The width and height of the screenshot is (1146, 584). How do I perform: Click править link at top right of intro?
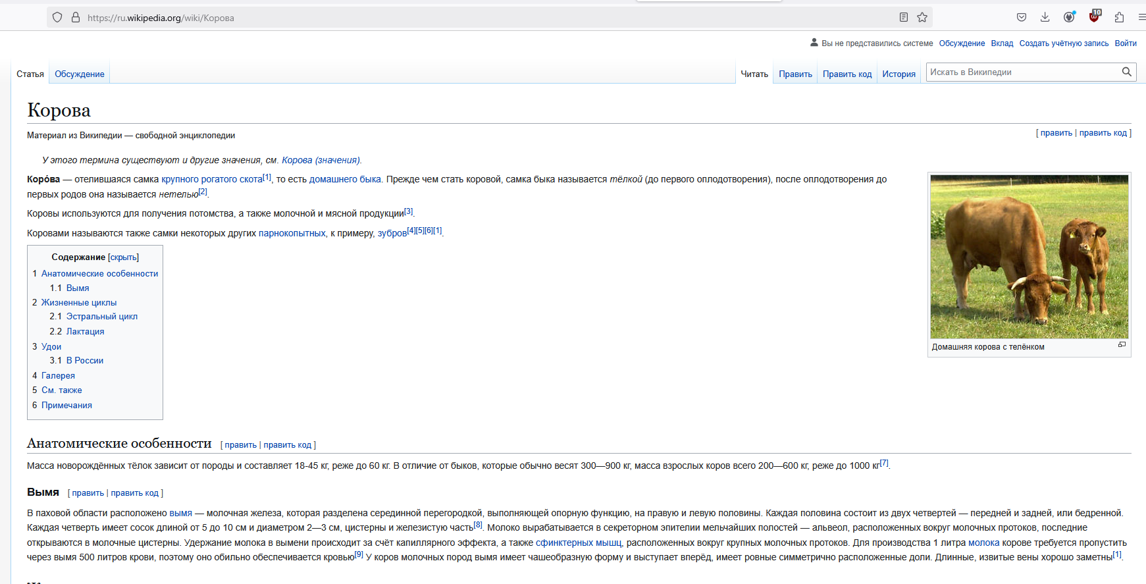click(1056, 133)
